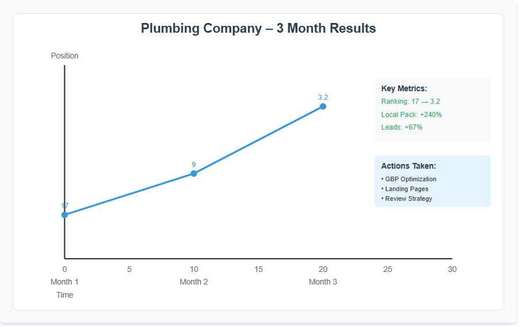The width and height of the screenshot is (522, 327).
Task: Click the Position axis label
Action: pos(64,56)
